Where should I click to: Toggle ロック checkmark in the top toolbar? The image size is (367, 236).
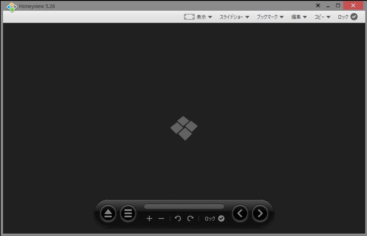[x=354, y=17]
